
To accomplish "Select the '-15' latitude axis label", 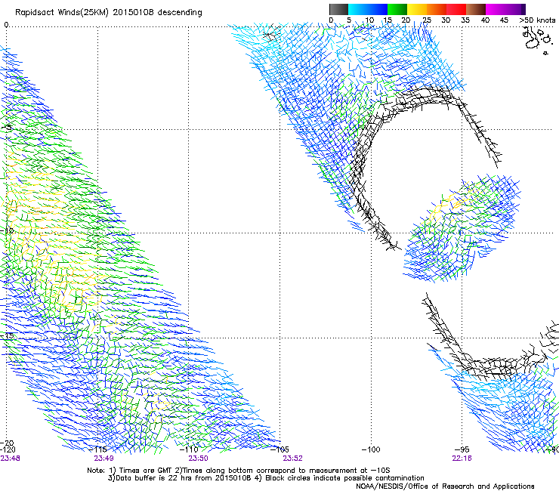I will click(7, 335).
